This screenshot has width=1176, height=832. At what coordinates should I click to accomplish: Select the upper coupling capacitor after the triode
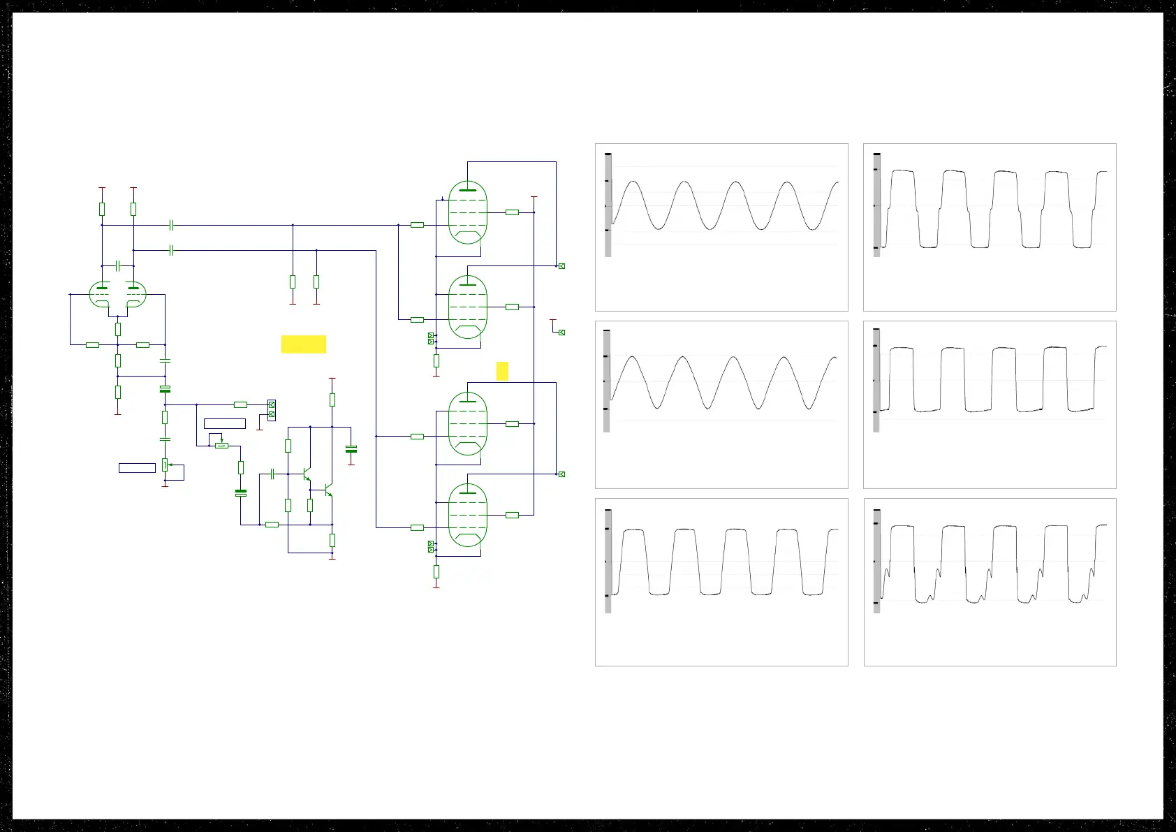point(171,225)
